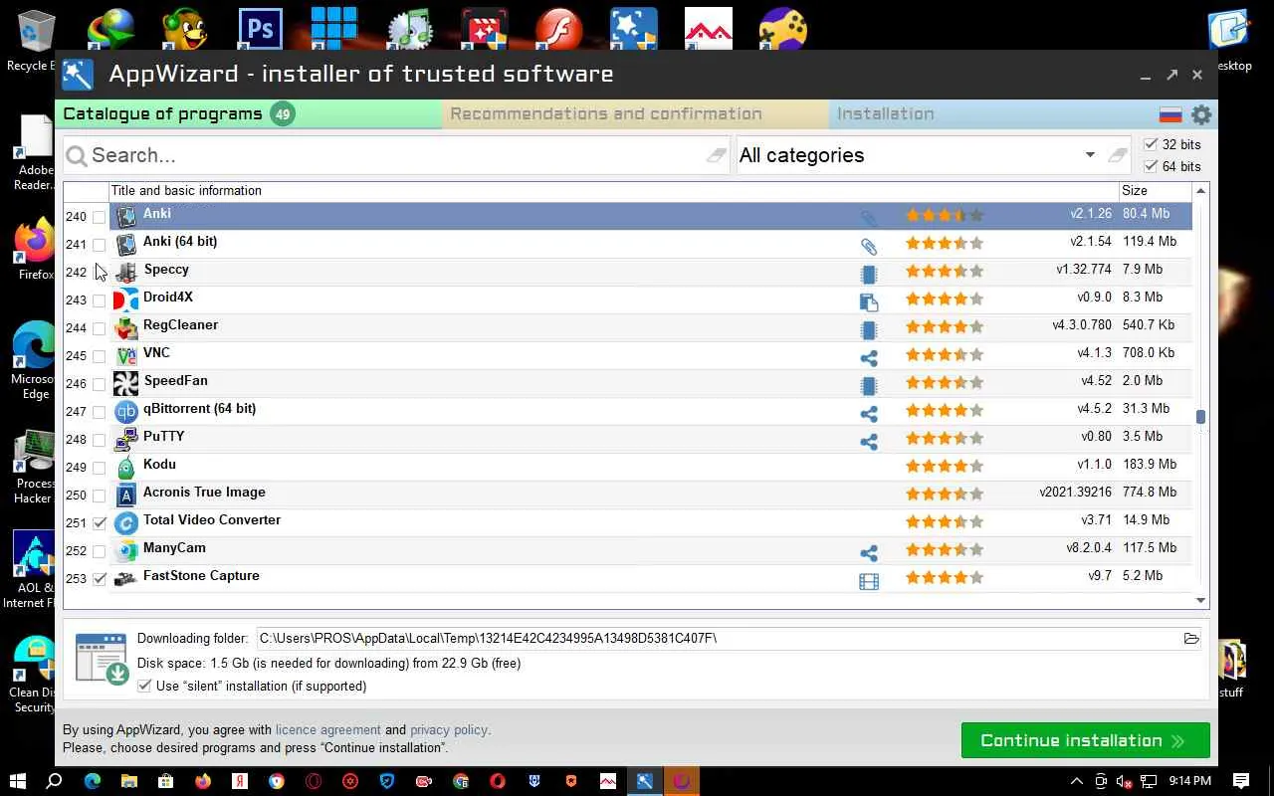Click the share category icon in VNC row
The height and width of the screenshot is (796, 1274).
click(869, 357)
